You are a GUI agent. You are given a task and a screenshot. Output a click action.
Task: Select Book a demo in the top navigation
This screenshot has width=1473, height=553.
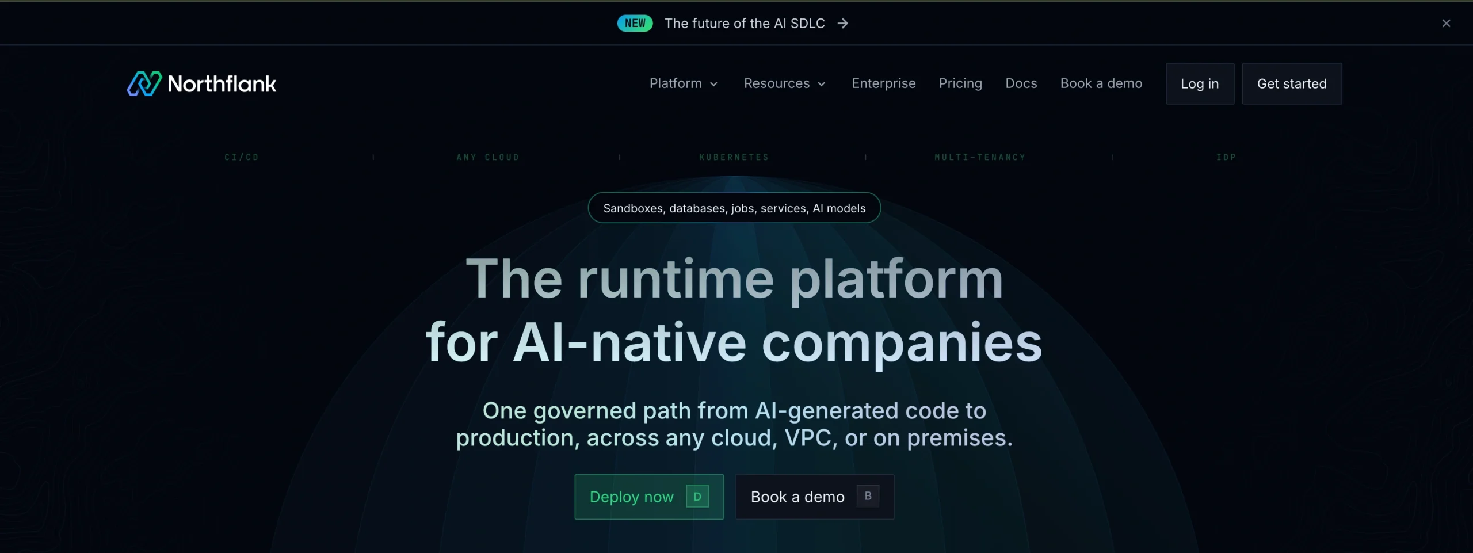pos(1101,84)
